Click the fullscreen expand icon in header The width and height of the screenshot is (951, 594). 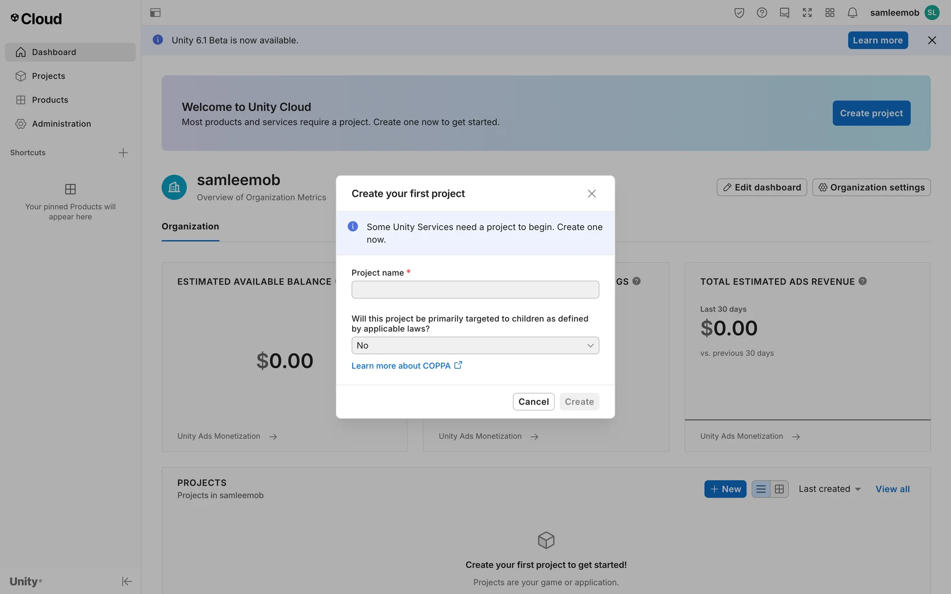coord(807,13)
